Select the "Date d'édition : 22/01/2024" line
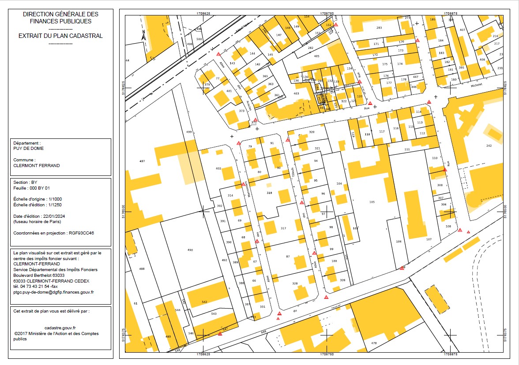 tap(39, 216)
